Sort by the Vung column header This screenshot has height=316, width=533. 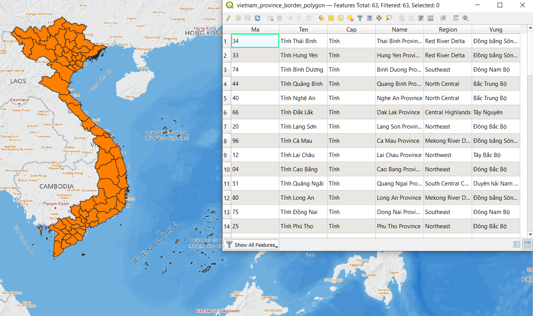[x=496, y=29]
